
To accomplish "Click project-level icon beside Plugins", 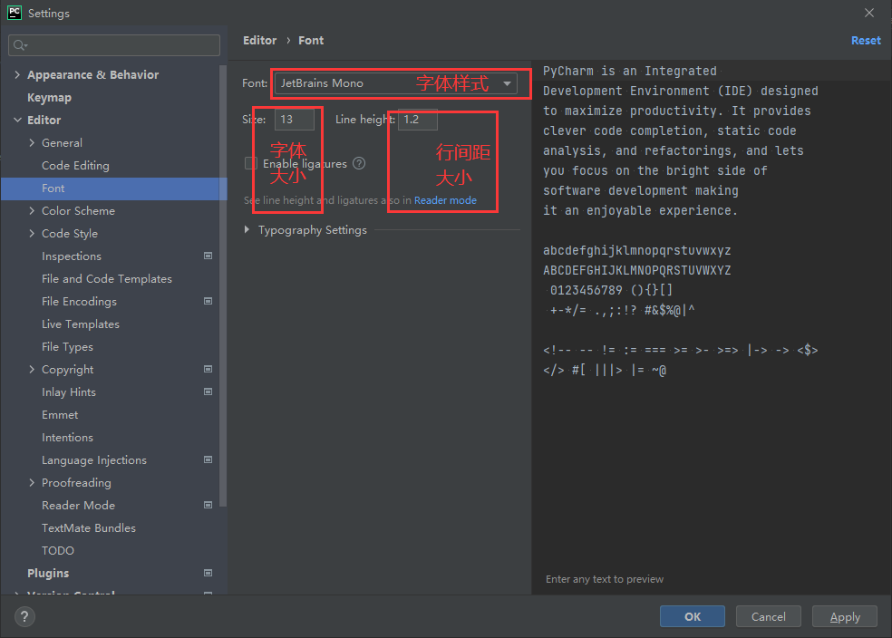I will tap(208, 574).
